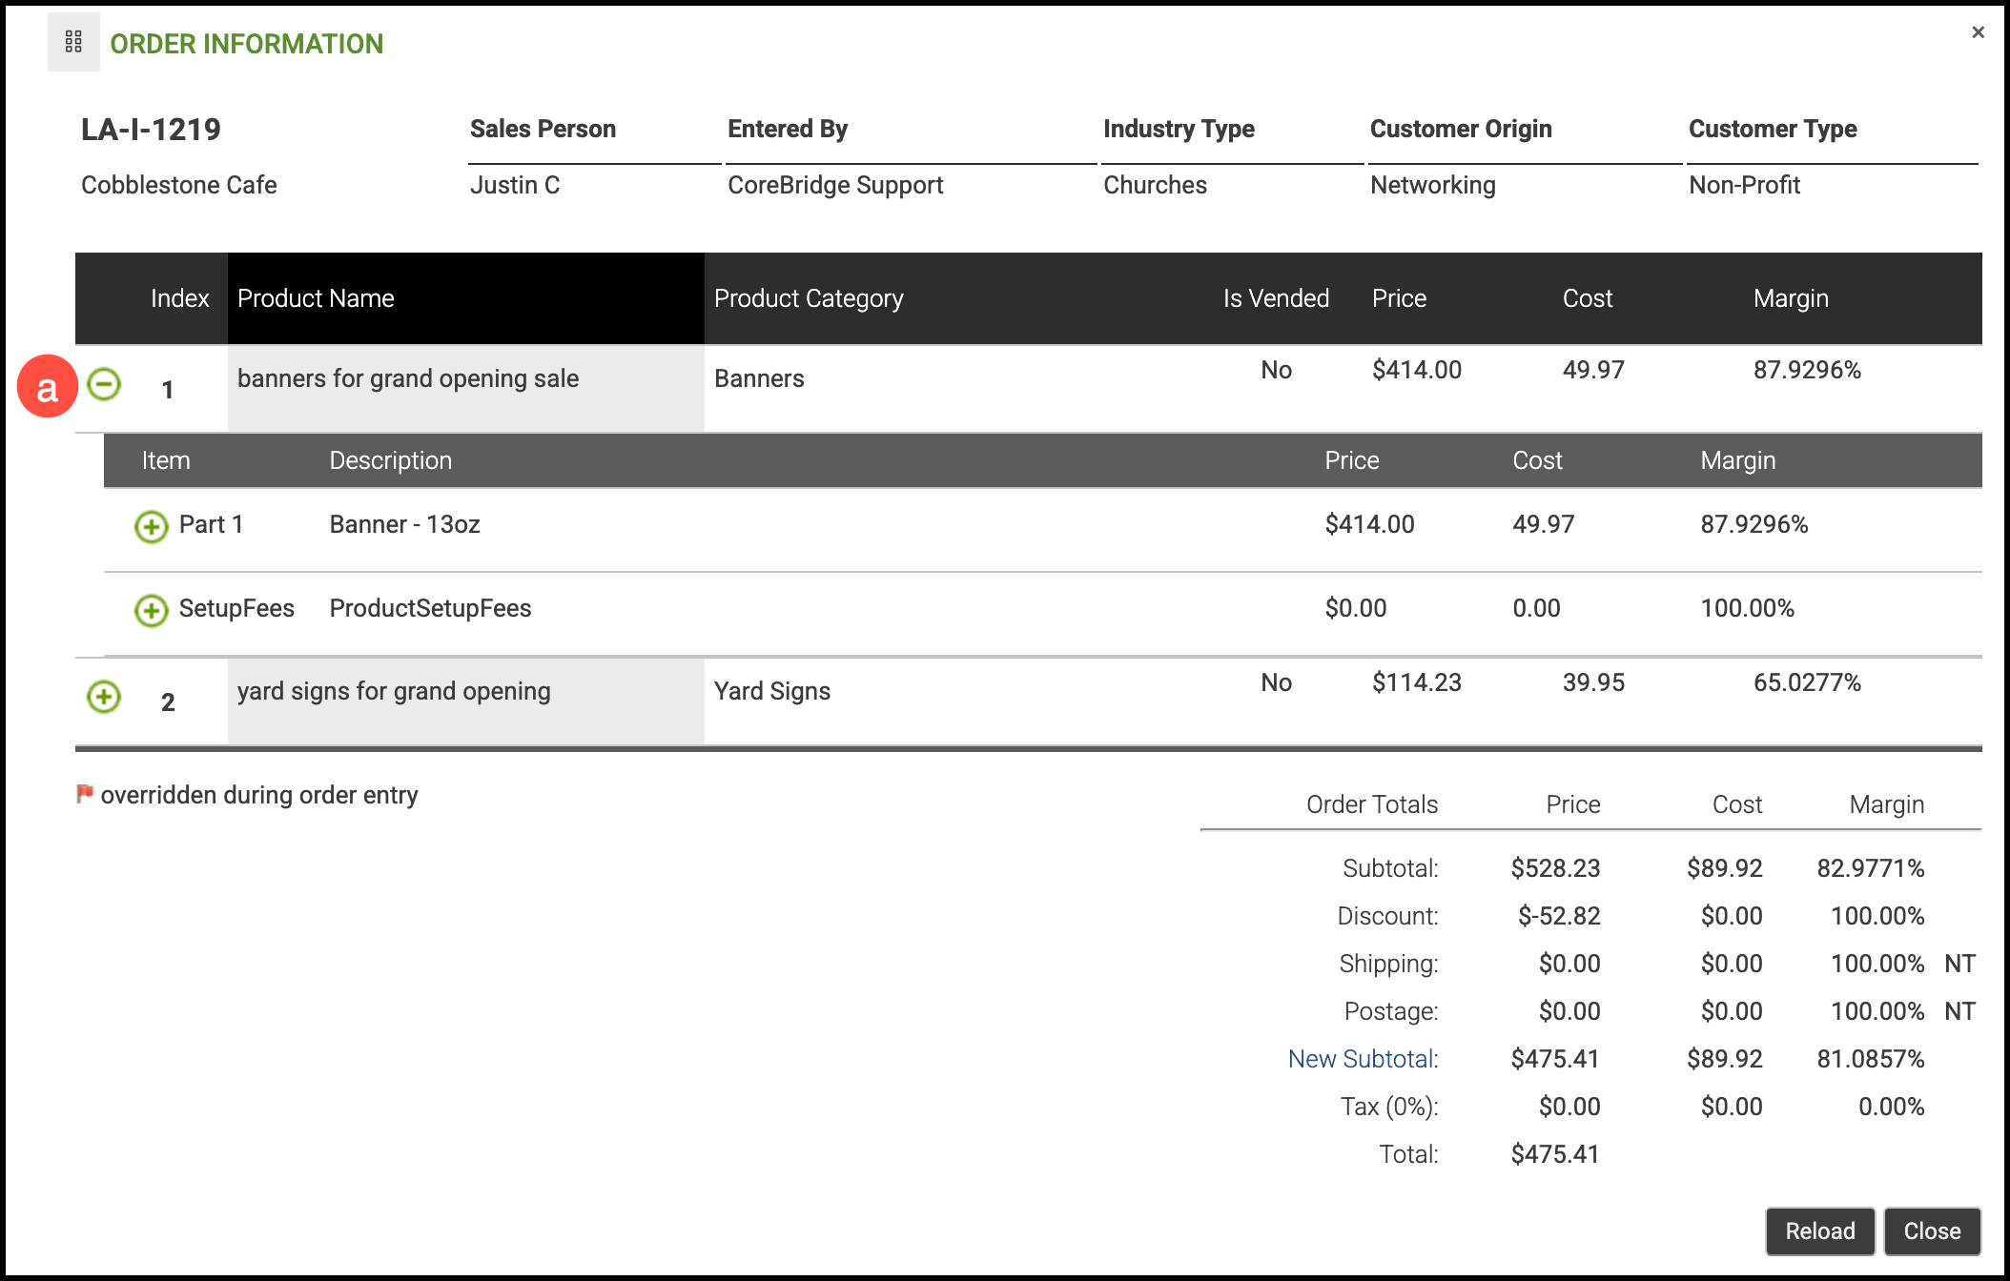Click the grid icon beside Order Information
Viewport: 2010px width, 1281px height.
(x=73, y=42)
